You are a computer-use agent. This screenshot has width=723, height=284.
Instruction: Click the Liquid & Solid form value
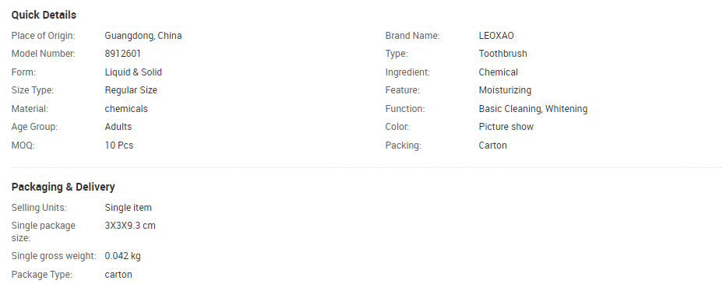point(133,72)
